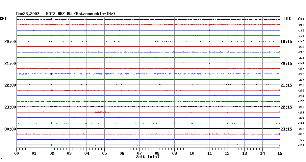Click the 19:15 UTC time label

point(286,42)
